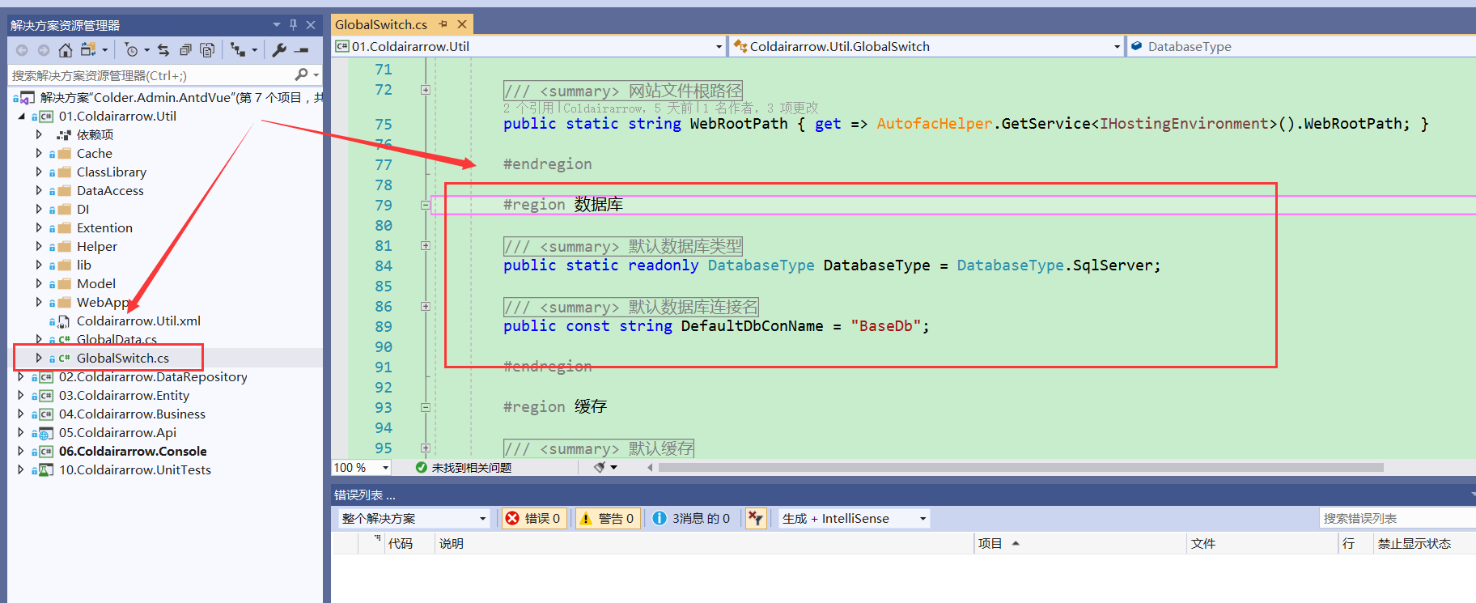Select GlobalData.cs in the solution tree
Viewport: 1476px width, 603px height.
click(117, 339)
